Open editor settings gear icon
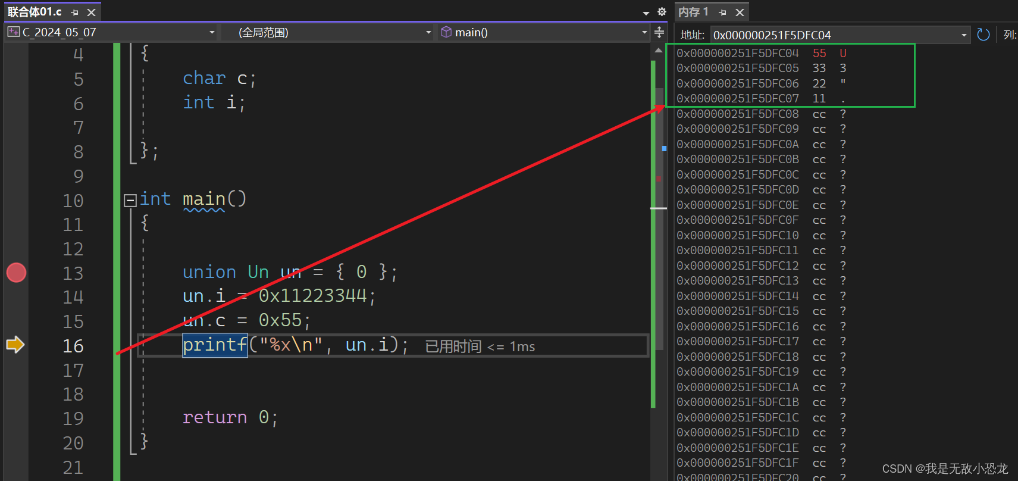This screenshot has width=1018, height=481. coord(662,12)
